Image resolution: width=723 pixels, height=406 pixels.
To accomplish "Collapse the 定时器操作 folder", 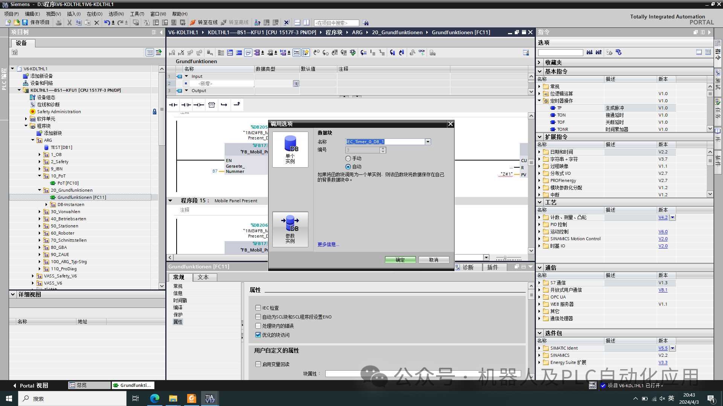I will [x=539, y=101].
